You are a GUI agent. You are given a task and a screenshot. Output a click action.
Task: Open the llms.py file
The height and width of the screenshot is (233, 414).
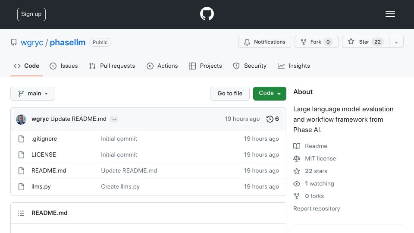coord(41,187)
